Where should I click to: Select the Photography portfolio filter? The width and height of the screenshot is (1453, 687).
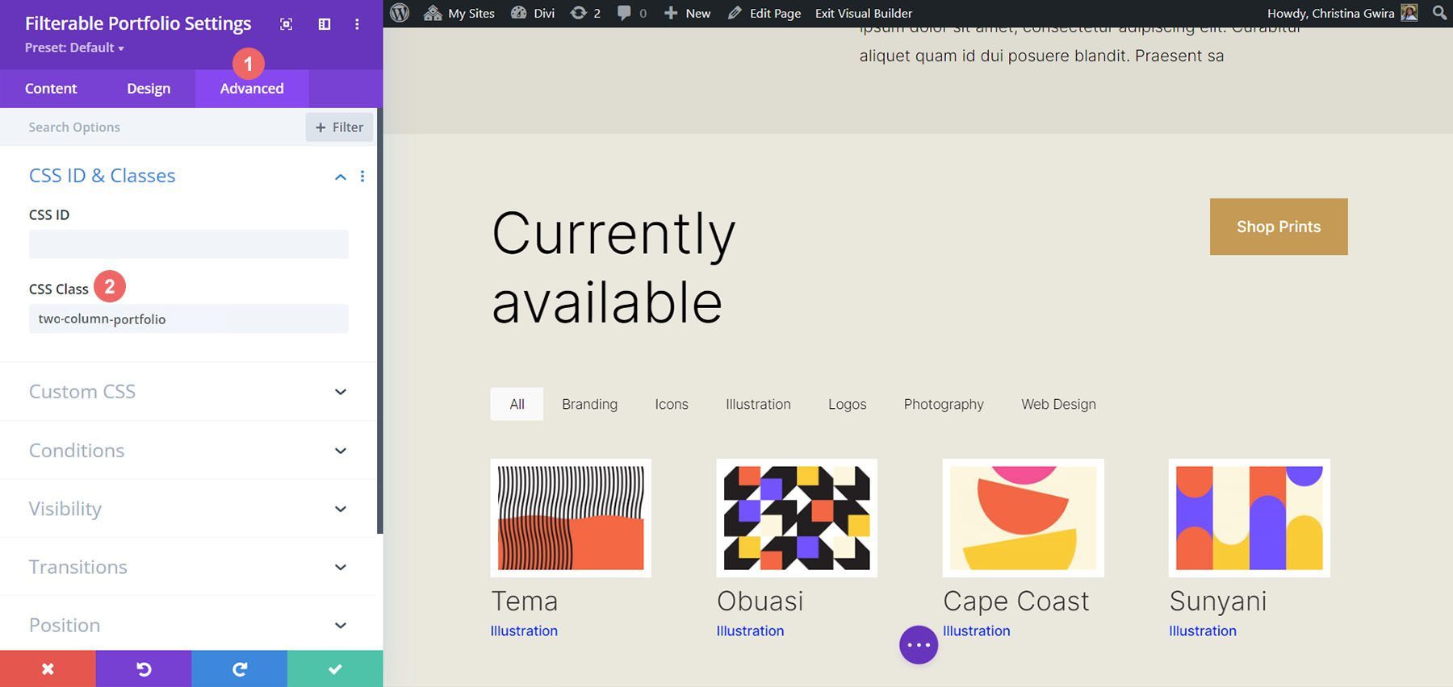pos(944,404)
